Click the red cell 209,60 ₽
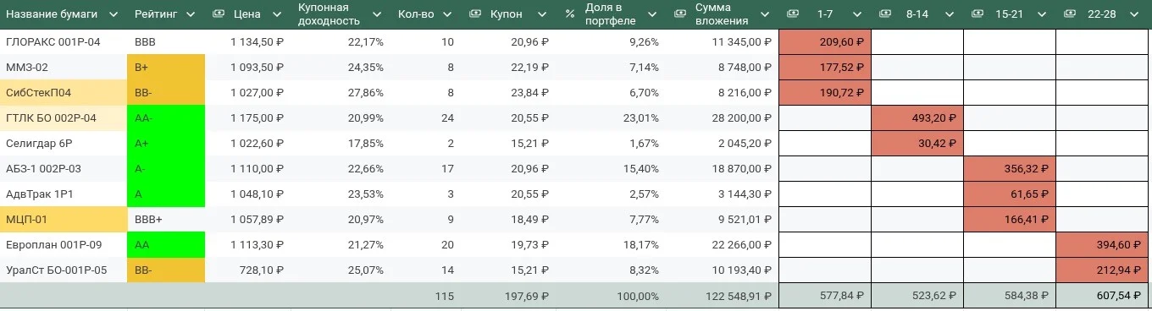 coord(825,41)
